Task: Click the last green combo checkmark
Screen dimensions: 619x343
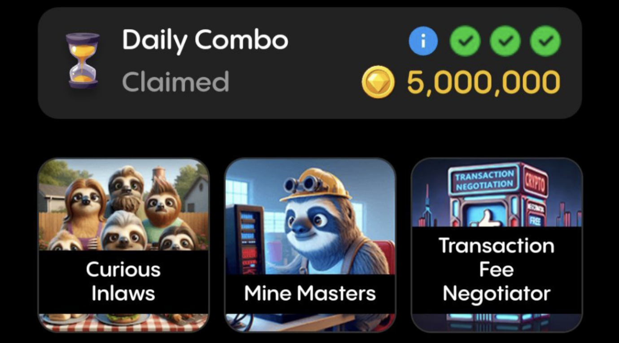Action: tap(545, 41)
